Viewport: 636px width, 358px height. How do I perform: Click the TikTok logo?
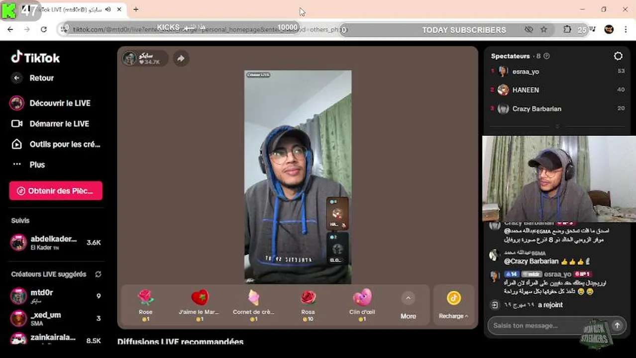pos(35,58)
